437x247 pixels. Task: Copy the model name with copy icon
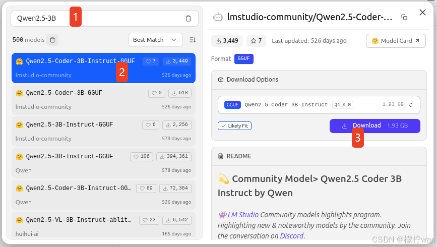pos(404,17)
